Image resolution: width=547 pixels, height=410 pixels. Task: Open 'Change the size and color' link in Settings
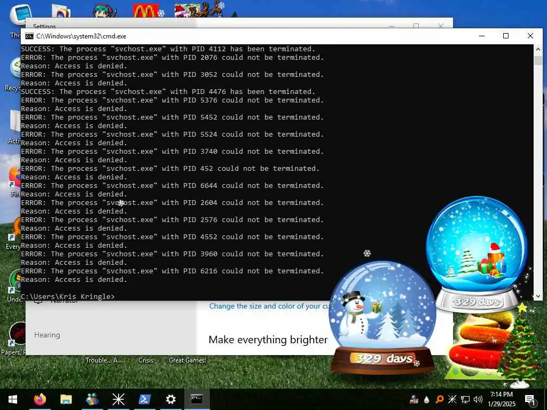(269, 306)
